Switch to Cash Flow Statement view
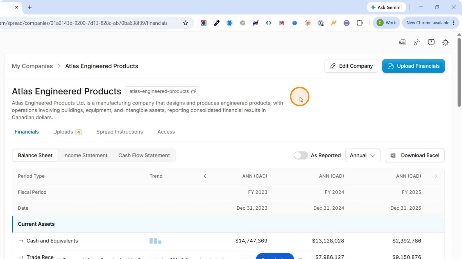This screenshot has height=259, width=462. pos(144,155)
